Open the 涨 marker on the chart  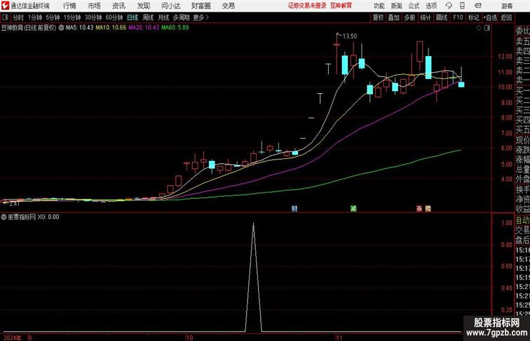(419, 209)
